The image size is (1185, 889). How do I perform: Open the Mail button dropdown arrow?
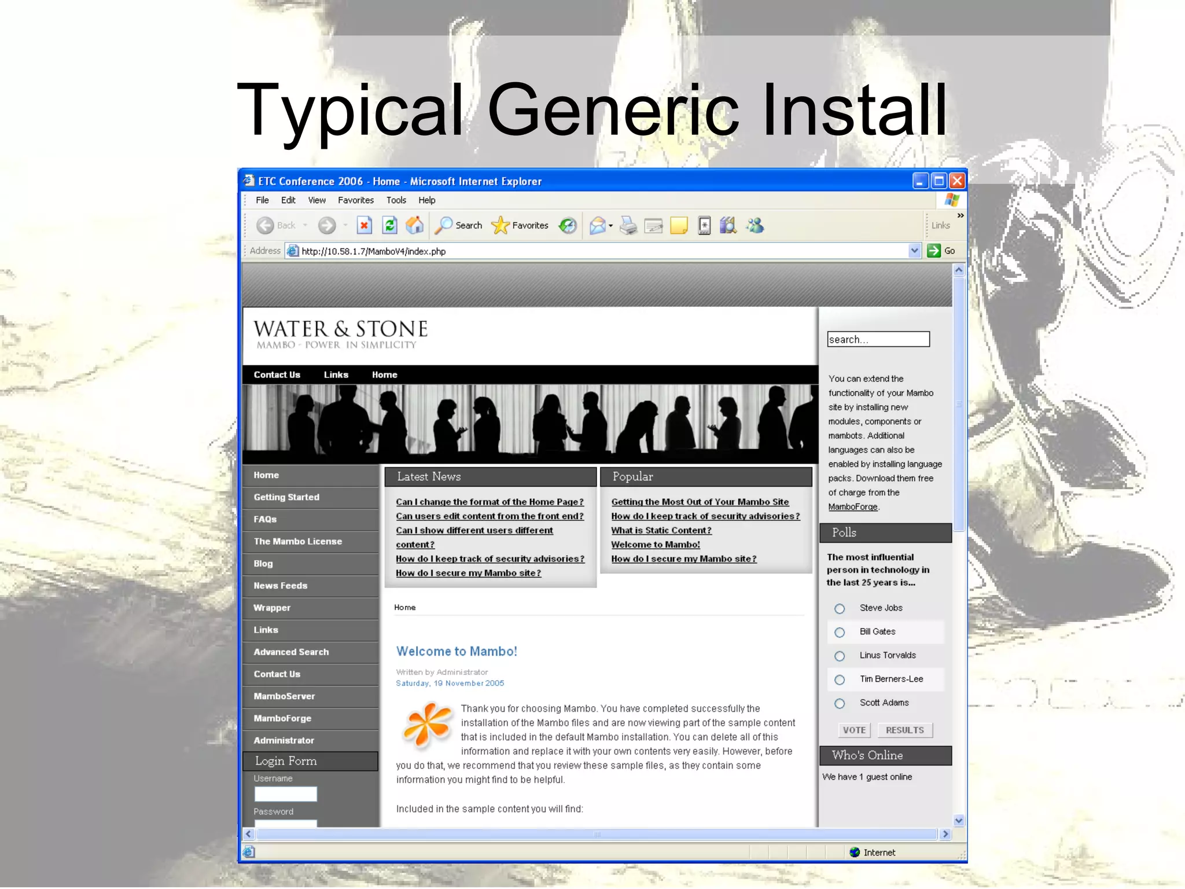(x=611, y=226)
